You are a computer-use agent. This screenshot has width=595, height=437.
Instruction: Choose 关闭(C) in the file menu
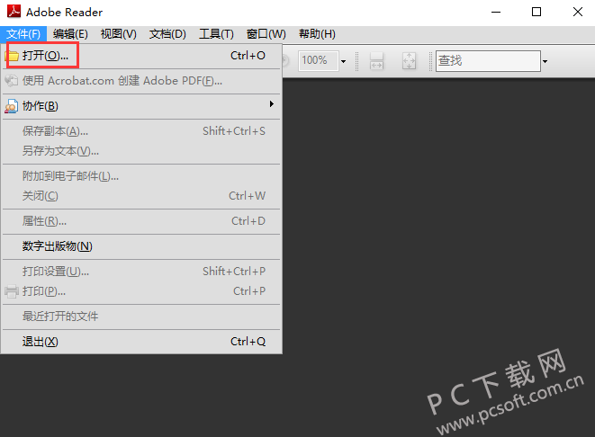tap(141, 196)
